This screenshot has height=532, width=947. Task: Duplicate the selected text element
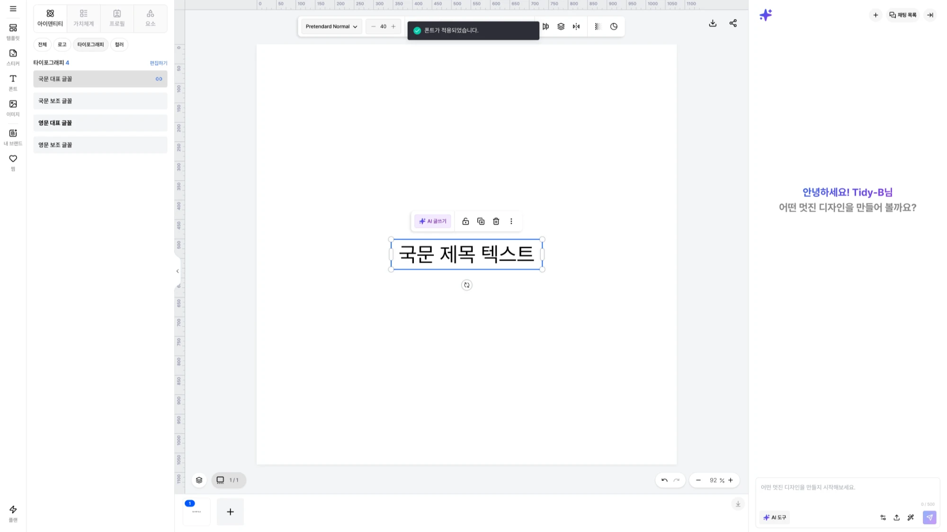(x=481, y=221)
